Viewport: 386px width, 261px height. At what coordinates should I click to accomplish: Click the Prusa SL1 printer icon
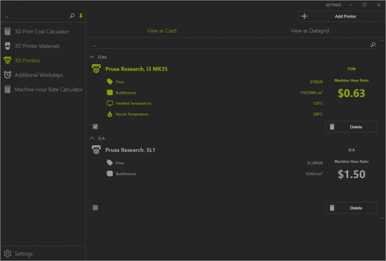pos(96,150)
